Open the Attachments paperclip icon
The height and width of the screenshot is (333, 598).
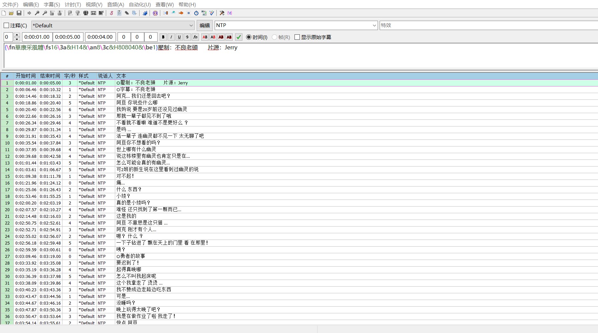[x=127, y=13]
